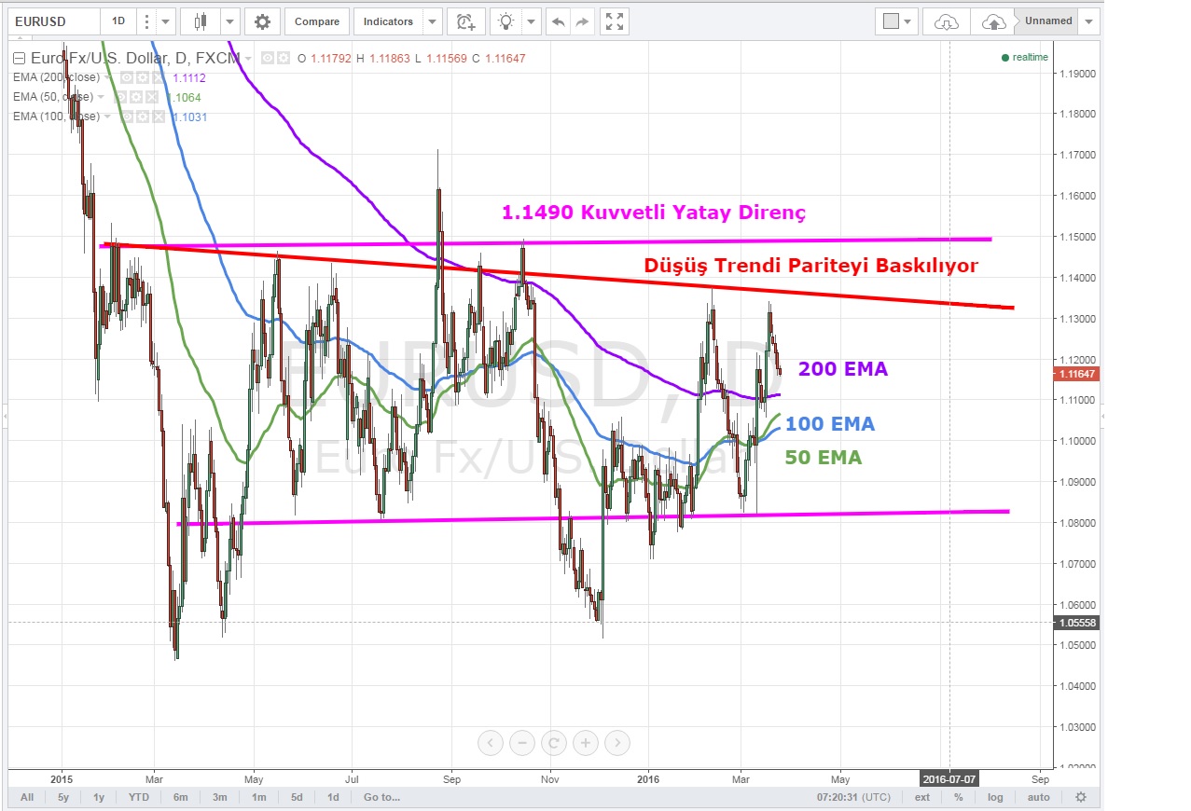Viewport: 1191px width, 811px height.
Task: Enter fullscreen mode with the expand icon
Action: click(x=614, y=21)
